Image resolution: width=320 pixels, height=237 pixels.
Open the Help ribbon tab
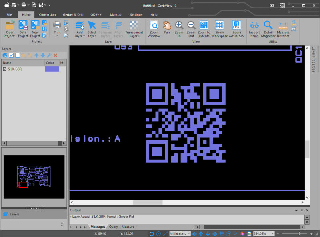154,15
